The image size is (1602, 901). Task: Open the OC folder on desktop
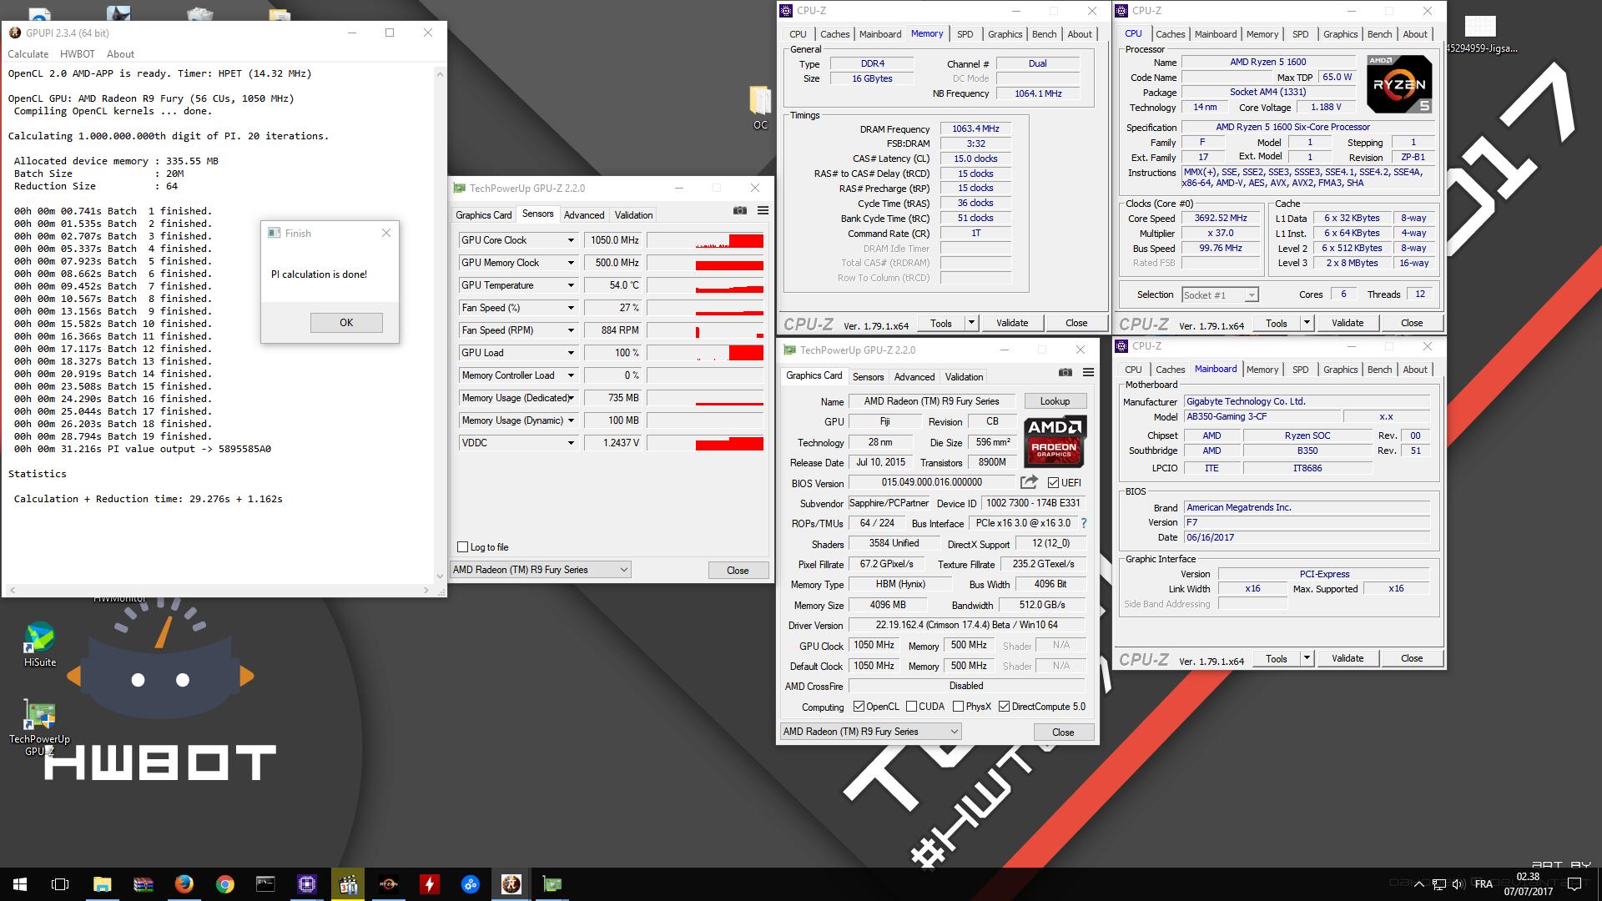tap(760, 107)
